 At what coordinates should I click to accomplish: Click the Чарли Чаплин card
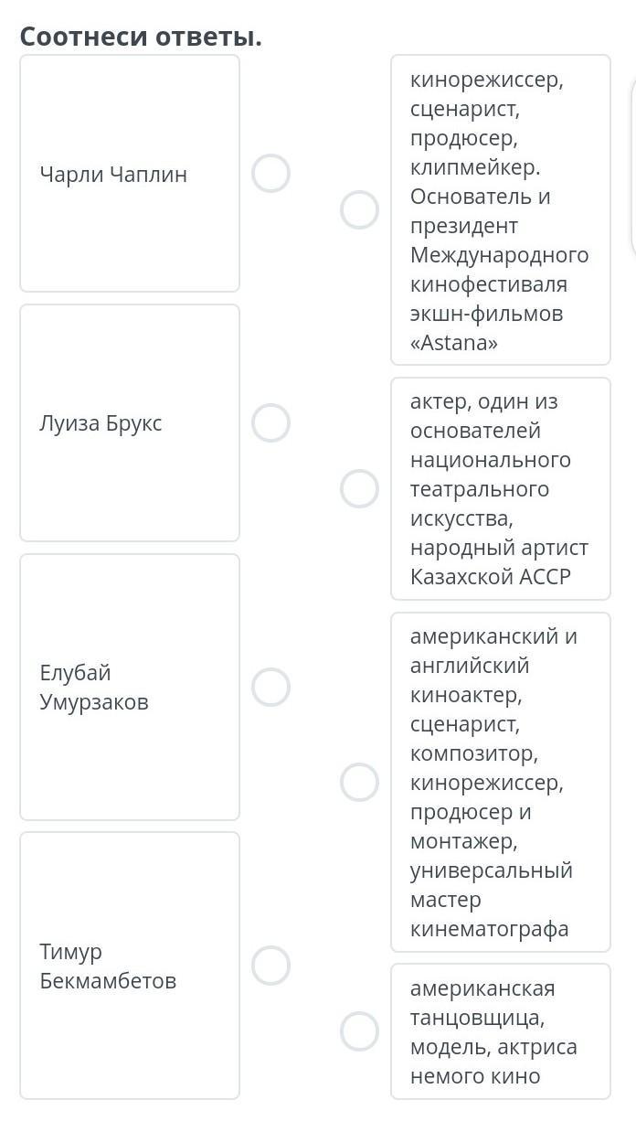[x=130, y=173]
